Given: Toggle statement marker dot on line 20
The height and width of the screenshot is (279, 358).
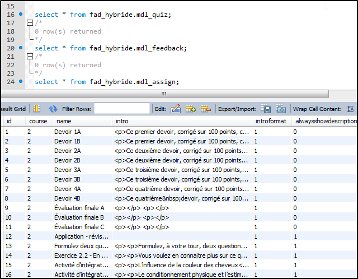Looking at the screenshot, I should (x=21, y=48).
